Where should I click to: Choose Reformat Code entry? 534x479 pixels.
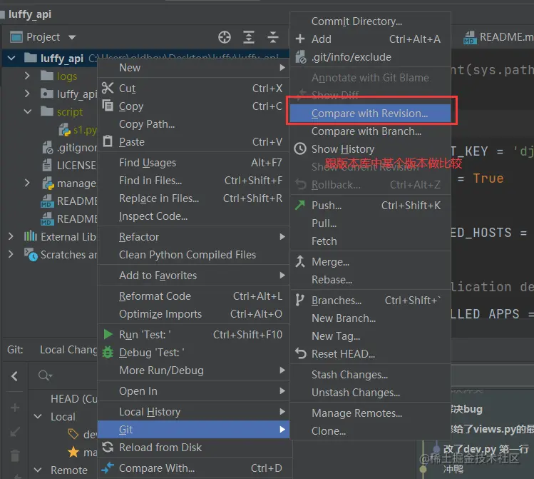coord(193,296)
